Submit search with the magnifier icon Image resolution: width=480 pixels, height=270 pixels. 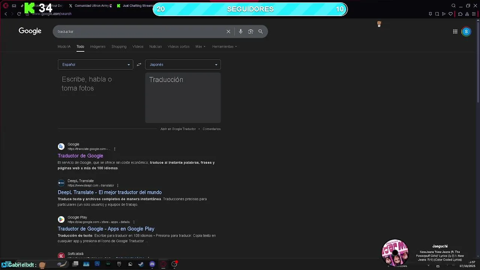pos(261,31)
